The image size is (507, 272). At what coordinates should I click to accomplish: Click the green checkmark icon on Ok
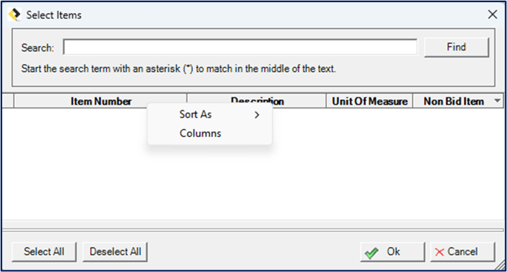tap(371, 253)
